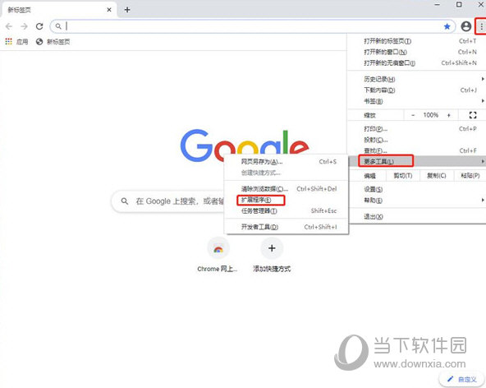The height and width of the screenshot is (388, 486).
Task: Open a new tab with plus button
Action: pyautogui.click(x=127, y=10)
